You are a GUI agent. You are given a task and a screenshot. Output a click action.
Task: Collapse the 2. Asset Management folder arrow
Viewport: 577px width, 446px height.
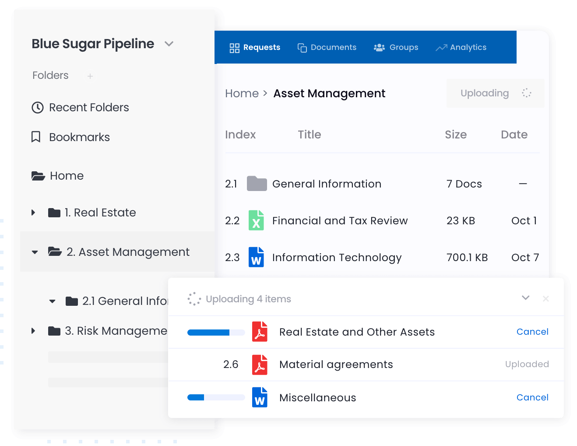(x=35, y=252)
